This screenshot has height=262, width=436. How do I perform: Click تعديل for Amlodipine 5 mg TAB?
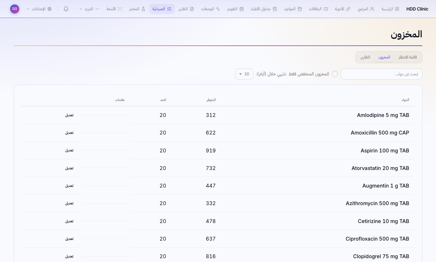pos(70,115)
